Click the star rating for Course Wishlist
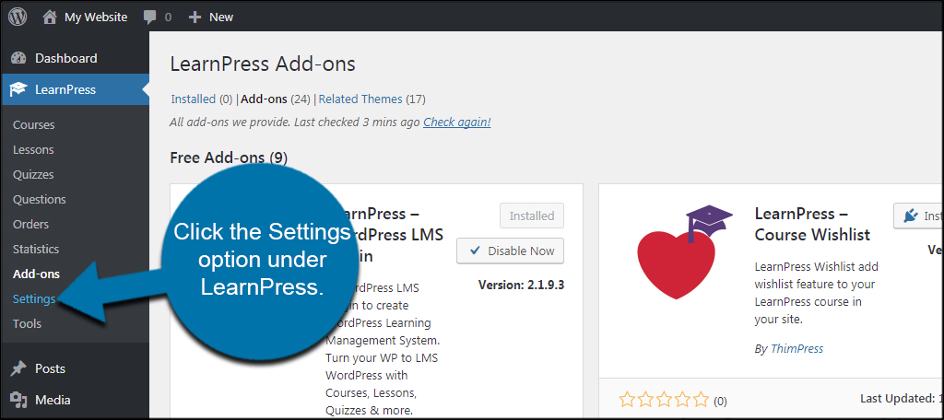This screenshot has width=944, height=420. click(x=664, y=400)
